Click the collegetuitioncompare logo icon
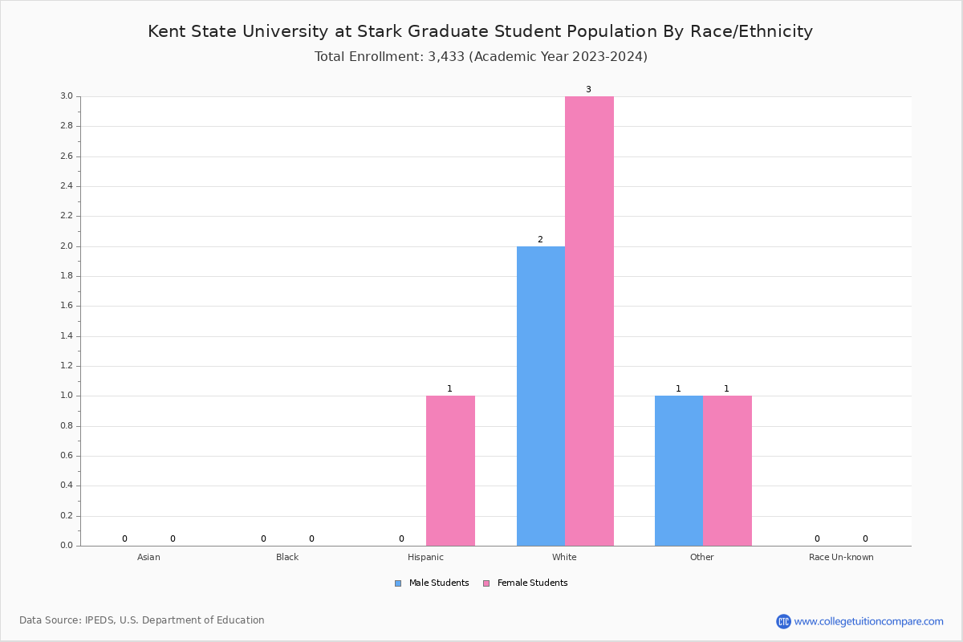The width and height of the screenshot is (963, 642). pos(783,621)
